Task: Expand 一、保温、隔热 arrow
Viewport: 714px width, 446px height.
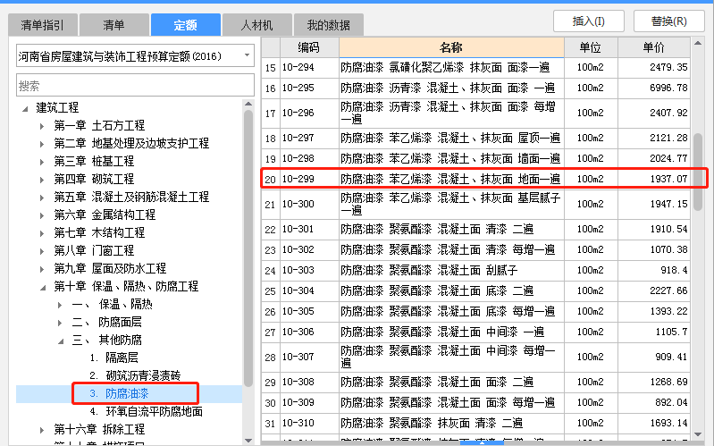Action: point(60,305)
